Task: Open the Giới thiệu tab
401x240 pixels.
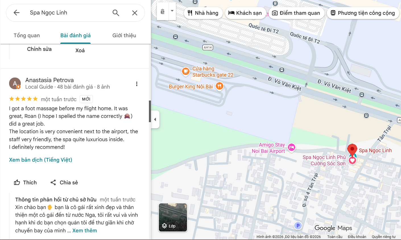Action: 124,35
